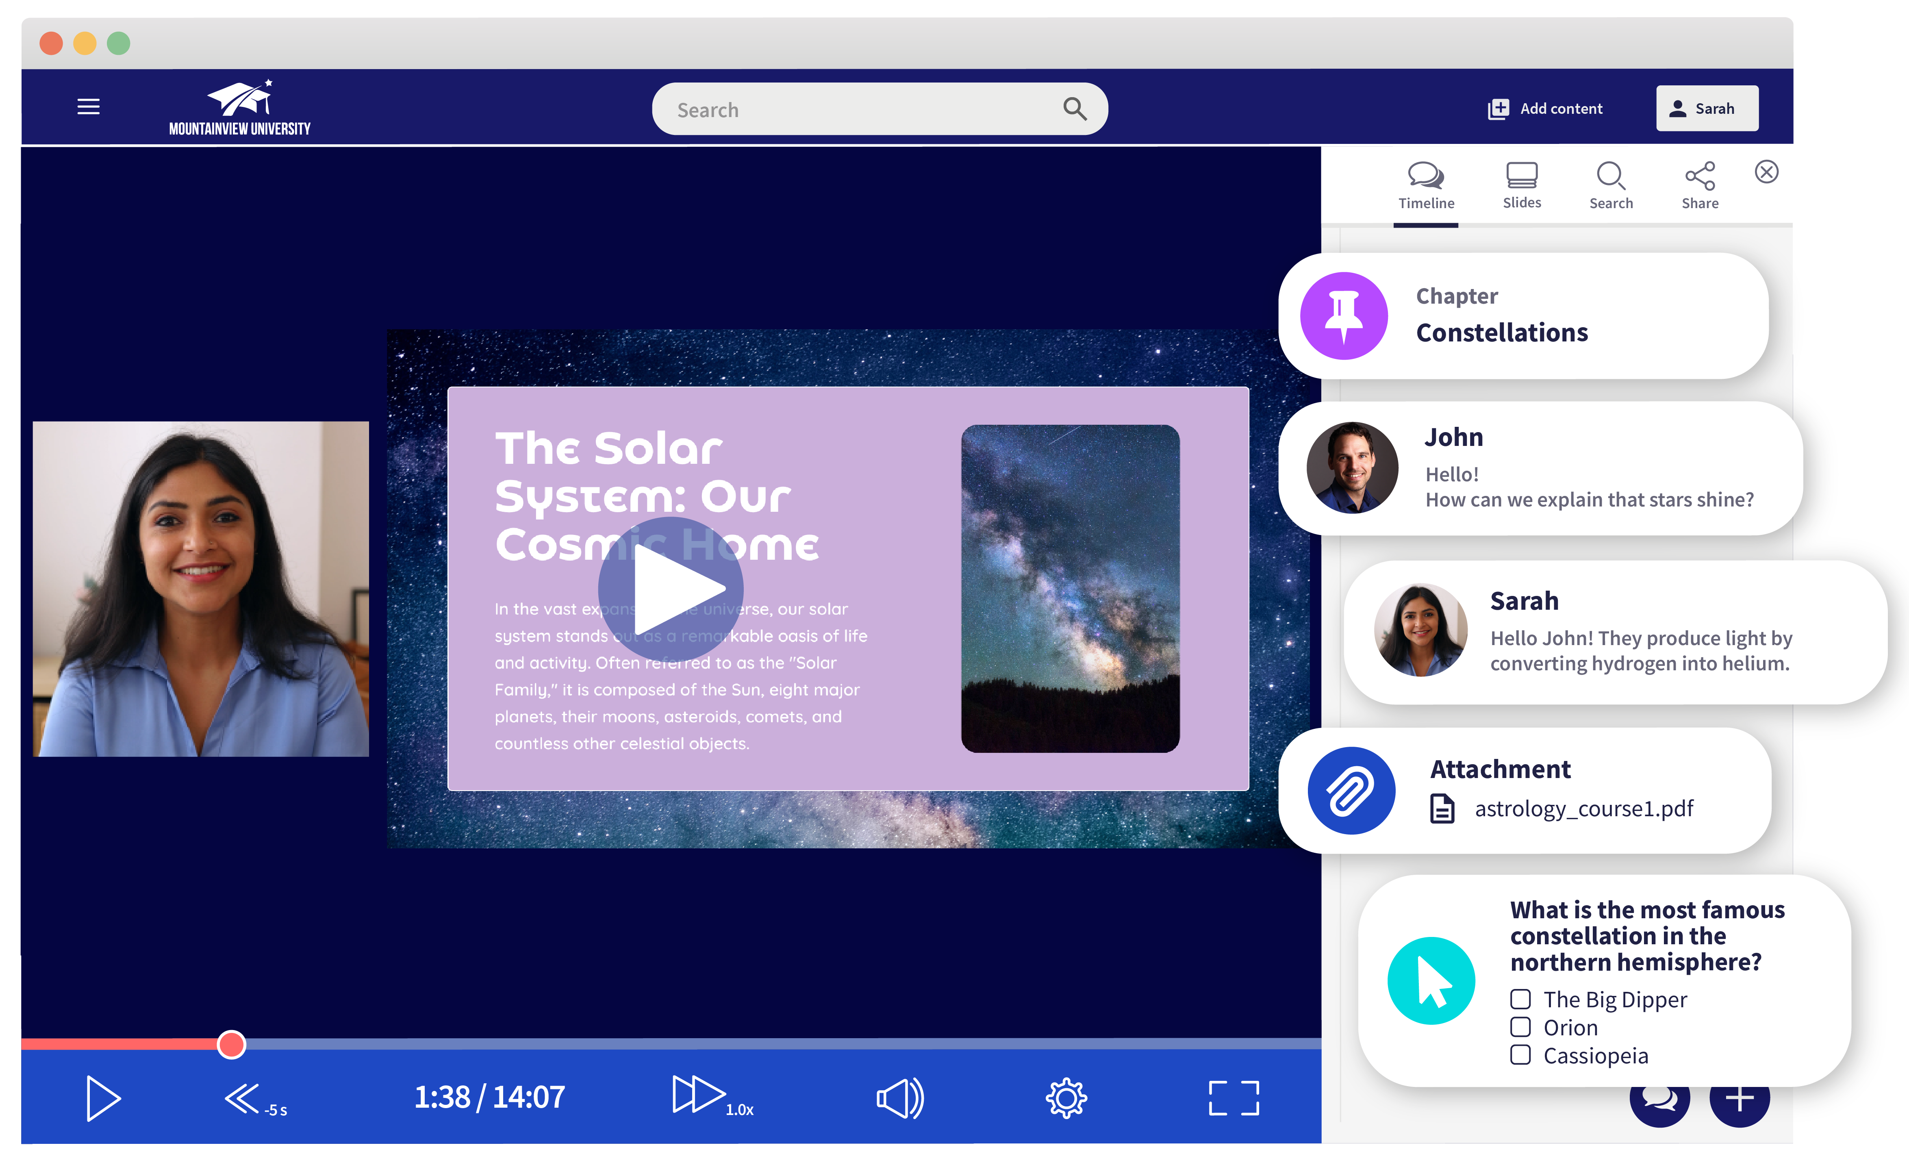Screen dimensions: 1909x1165
Task: Check the Cassiopeia option
Action: [1520, 1055]
